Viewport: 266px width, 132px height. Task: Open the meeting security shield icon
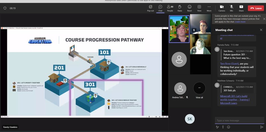(x=5, y=8)
